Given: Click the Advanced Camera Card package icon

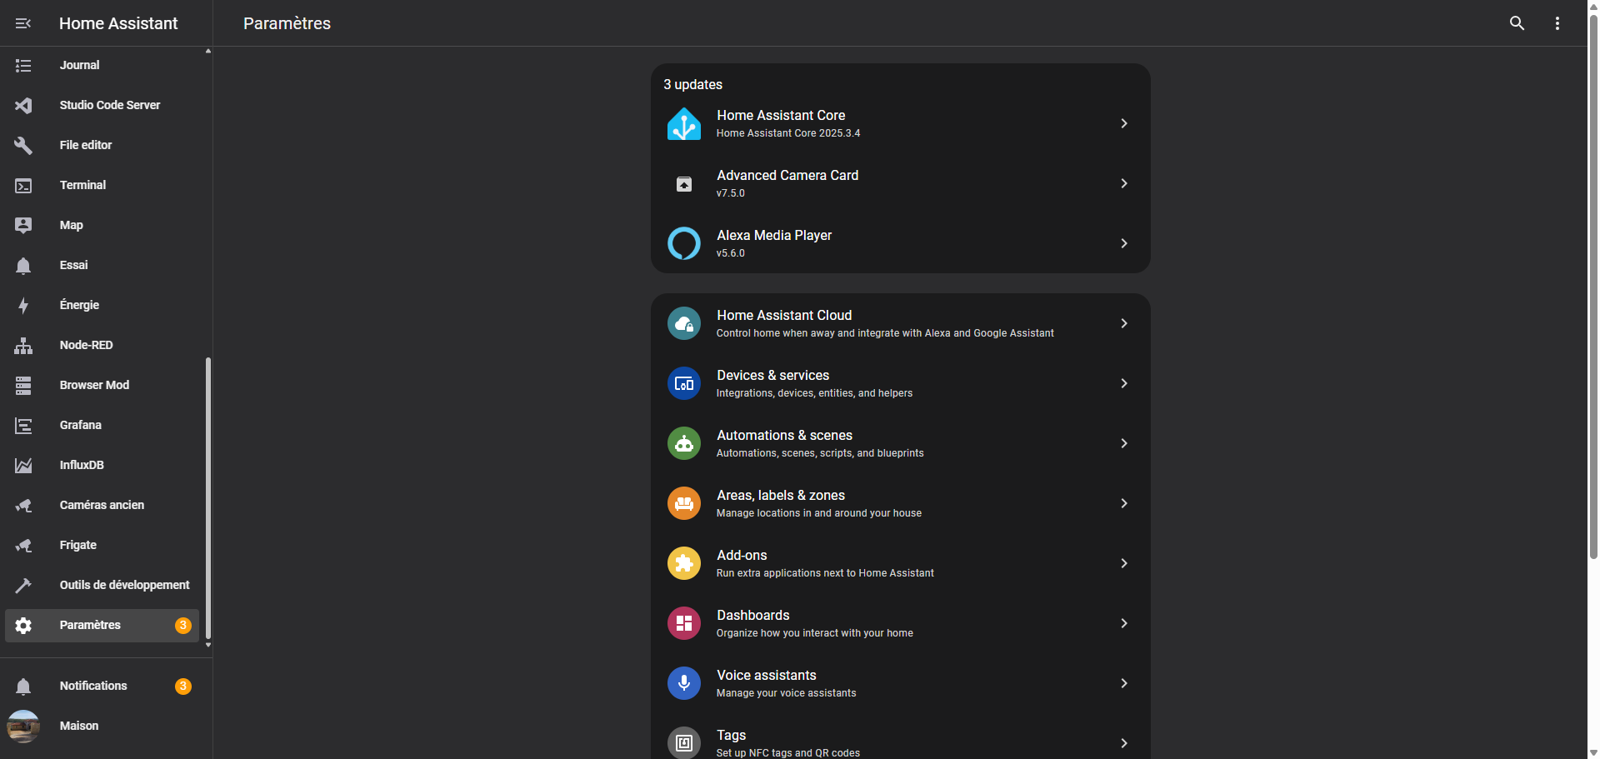Looking at the screenshot, I should (x=684, y=183).
